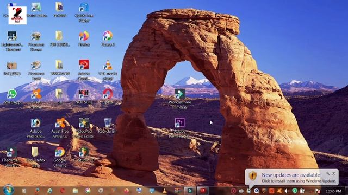Select the Recycle Bin icon

pyautogui.click(x=108, y=126)
